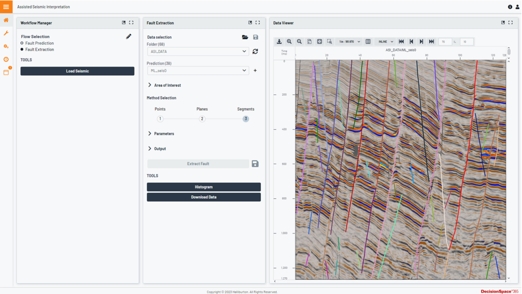Choose method step 1 Points
Viewport: 522px width, 294px height.
coord(160,119)
